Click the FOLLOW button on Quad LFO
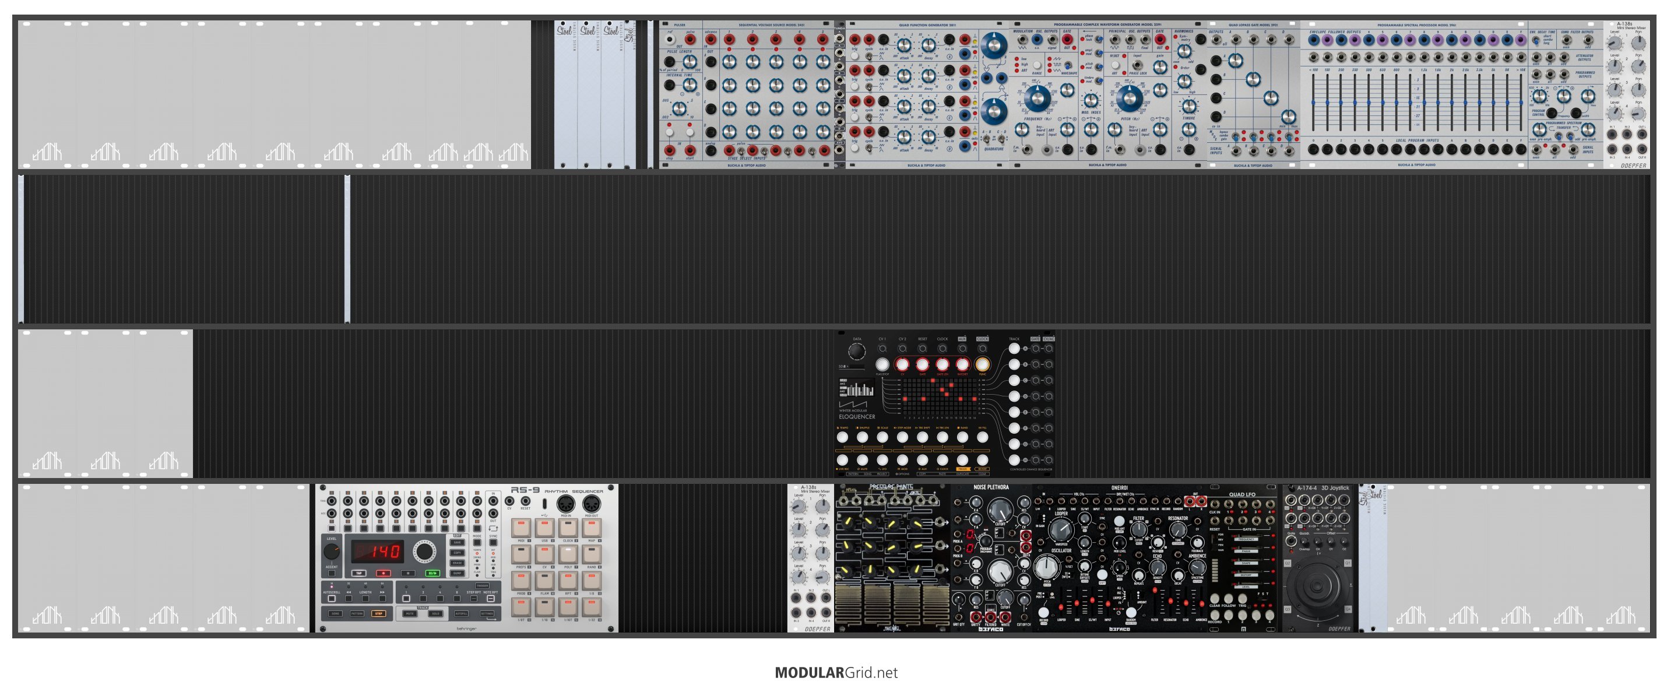 pyautogui.click(x=1228, y=598)
